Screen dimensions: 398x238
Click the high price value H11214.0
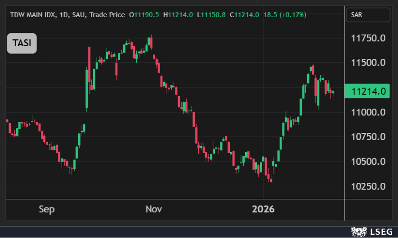pos(178,15)
